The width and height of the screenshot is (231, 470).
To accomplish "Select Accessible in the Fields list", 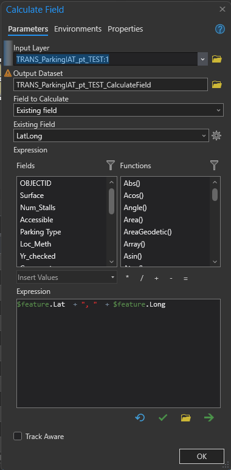I will pos(36,220).
